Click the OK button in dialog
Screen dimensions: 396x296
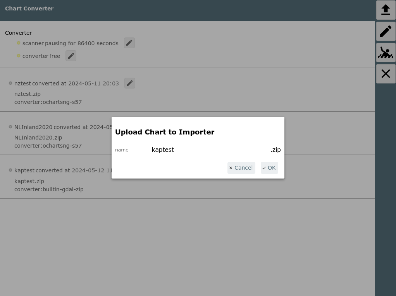269,168
